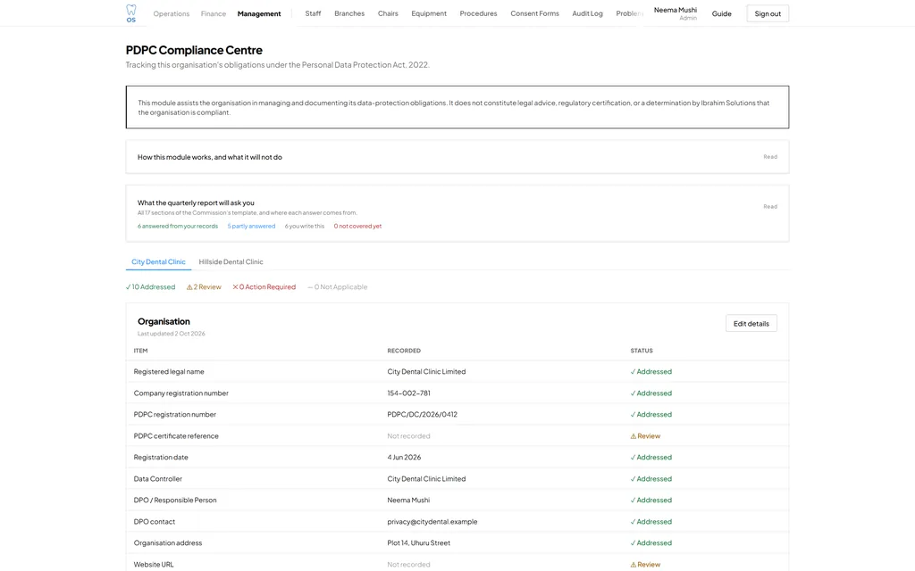Click the ITEM column header
This screenshot has height=571, width=915.
pyautogui.click(x=140, y=351)
